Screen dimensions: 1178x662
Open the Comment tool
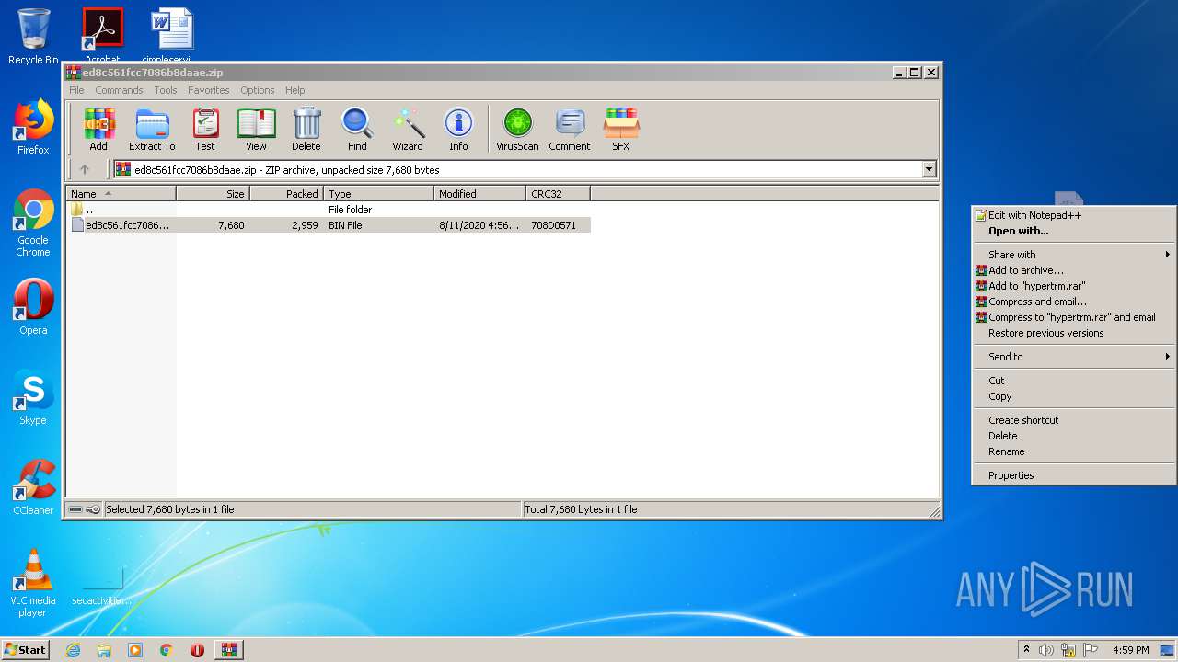click(x=570, y=129)
